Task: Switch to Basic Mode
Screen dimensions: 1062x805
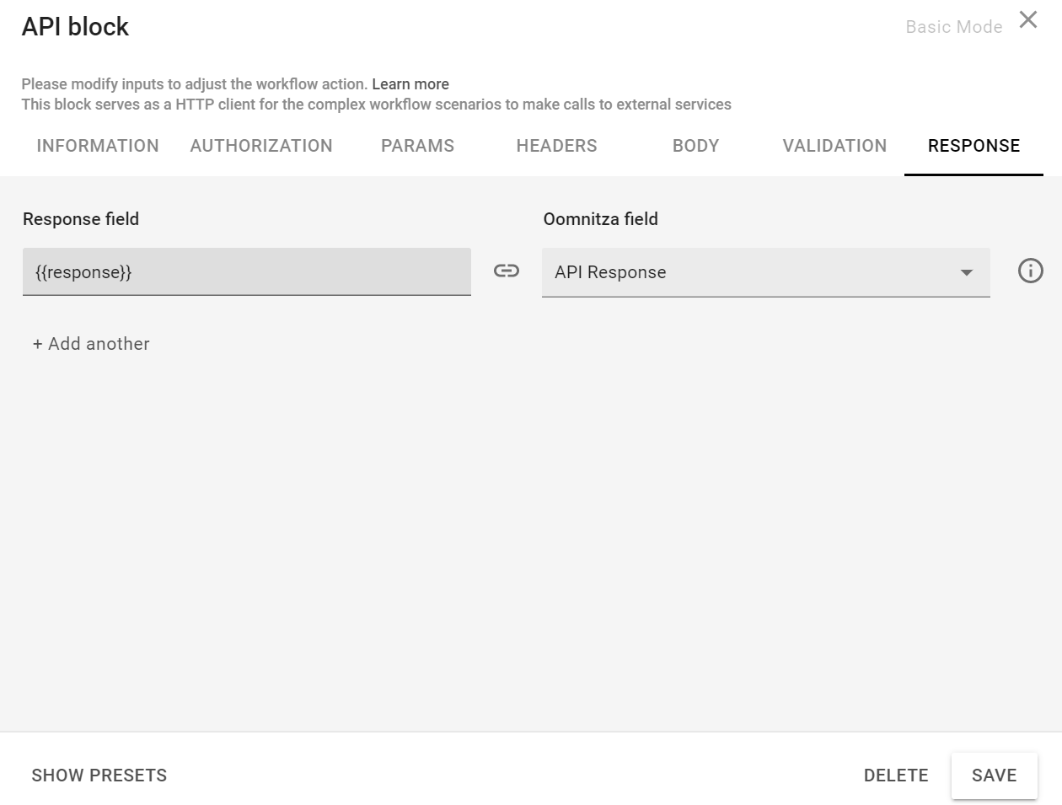Action: click(953, 26)
